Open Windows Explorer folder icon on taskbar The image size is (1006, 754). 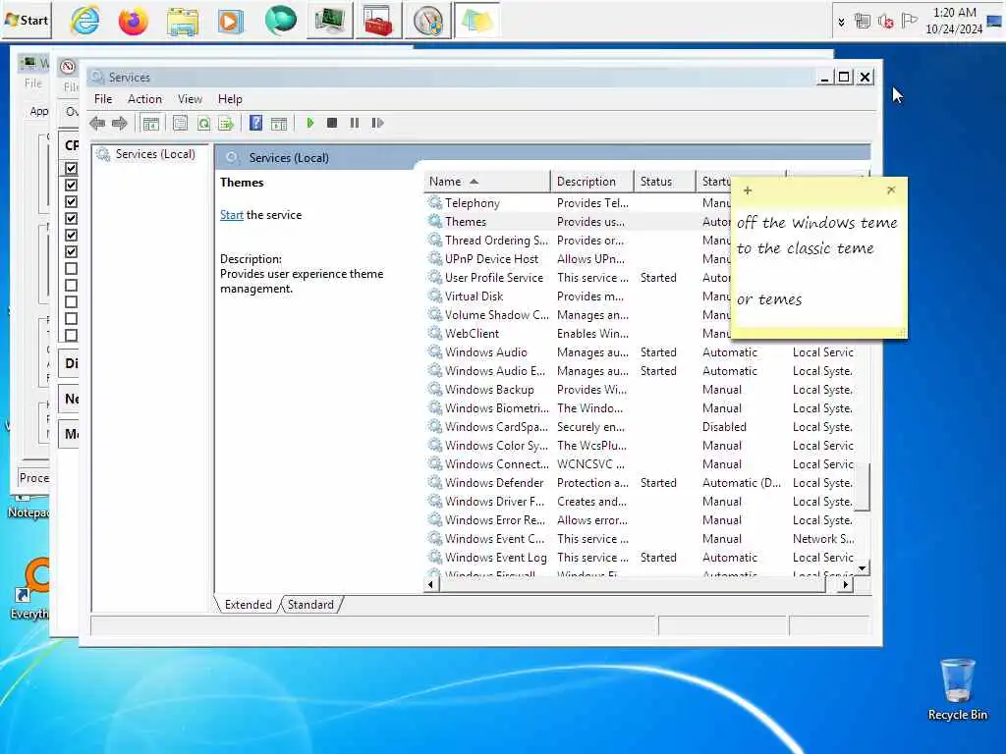pos(182,22)
